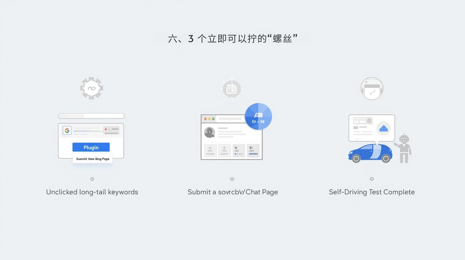Click the round calendar wrench icon
The height and width of the screenshot is (260, 465).
[x=372, y=89]
